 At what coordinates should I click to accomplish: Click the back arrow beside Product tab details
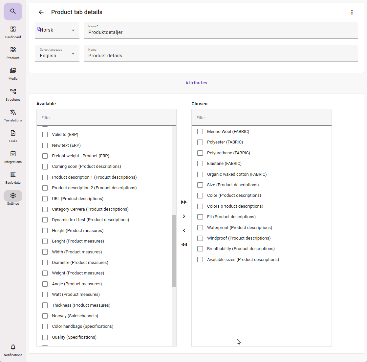click(41, 12)
